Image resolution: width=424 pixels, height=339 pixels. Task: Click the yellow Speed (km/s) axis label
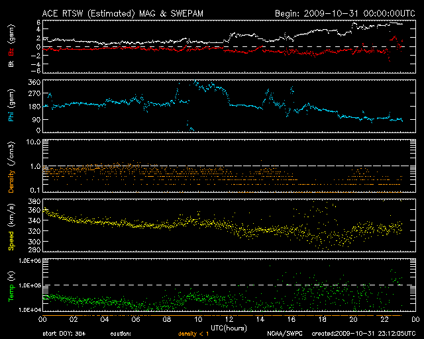11,225
